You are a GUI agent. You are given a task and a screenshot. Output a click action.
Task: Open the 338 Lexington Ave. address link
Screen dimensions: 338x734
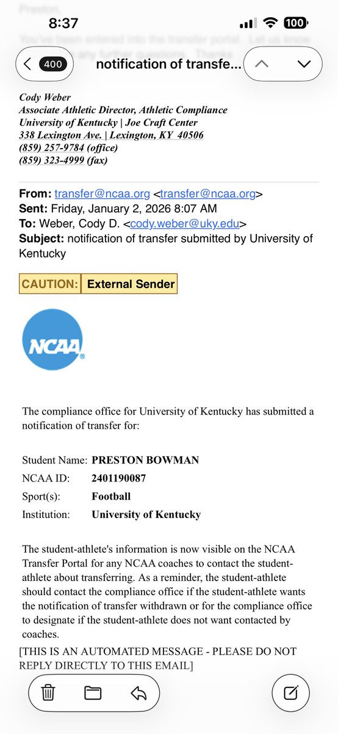click(x=112, y=135)
